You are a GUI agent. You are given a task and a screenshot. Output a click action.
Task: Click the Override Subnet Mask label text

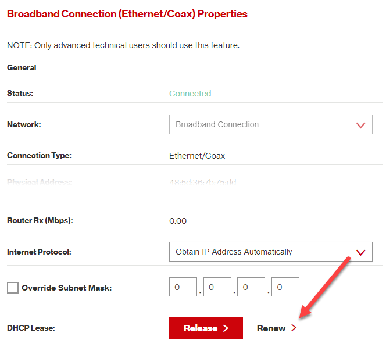point(66,288)
